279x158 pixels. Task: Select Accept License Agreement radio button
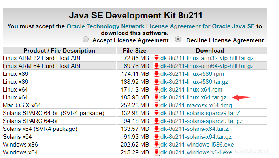click(x=86, y=39)
